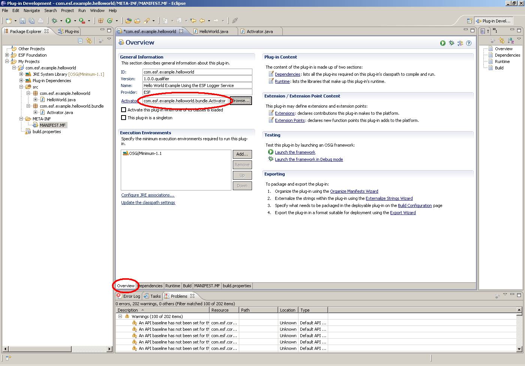
Task: Sort Outline entries alphabetically
Action: [x=511, y=40]
